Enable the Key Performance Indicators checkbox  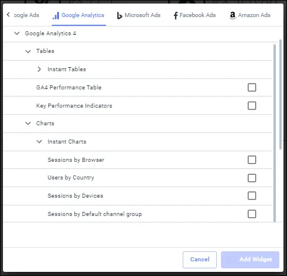[252, 106]
